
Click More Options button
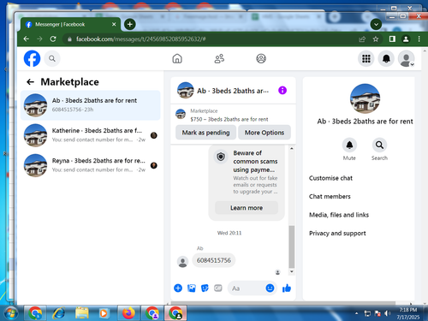pos(265,133)
